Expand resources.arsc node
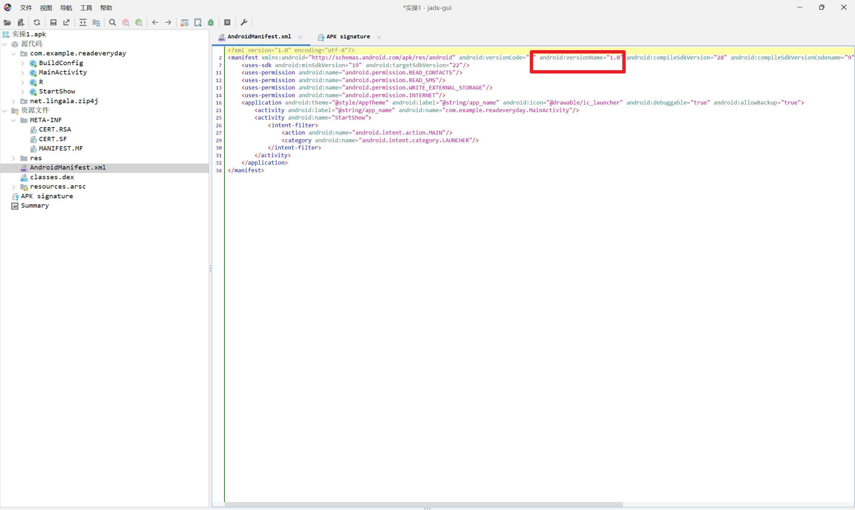Image resolution: width=855 pixels, height=510 pixels. (14, 187)
